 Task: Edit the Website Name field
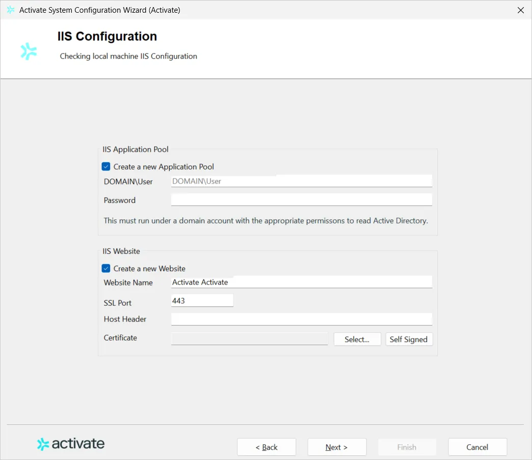pyautogui.click(x=301, y=282)
